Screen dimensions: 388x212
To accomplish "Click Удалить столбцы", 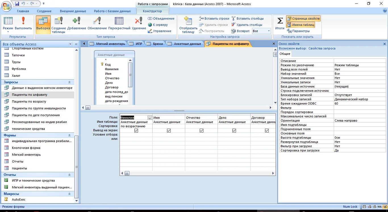I will 247,25.
